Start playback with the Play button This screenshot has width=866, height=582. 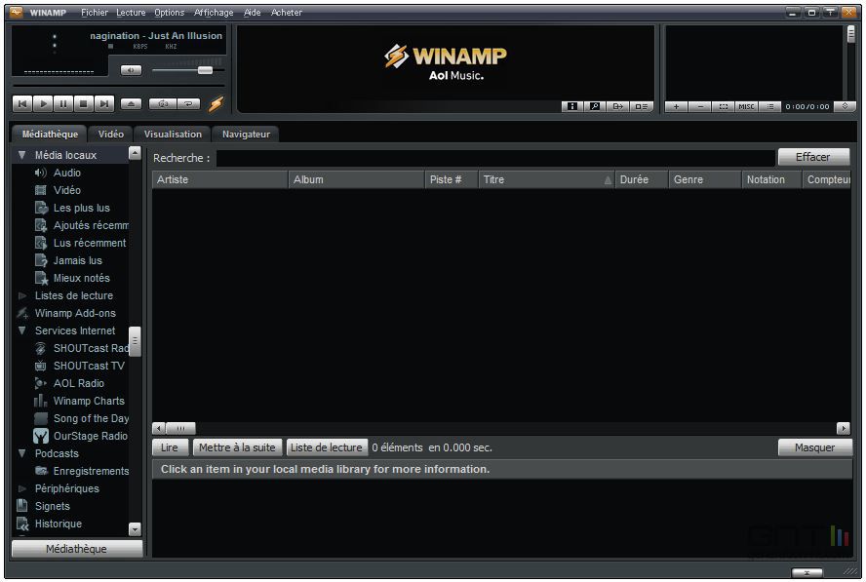coord(43,103)
